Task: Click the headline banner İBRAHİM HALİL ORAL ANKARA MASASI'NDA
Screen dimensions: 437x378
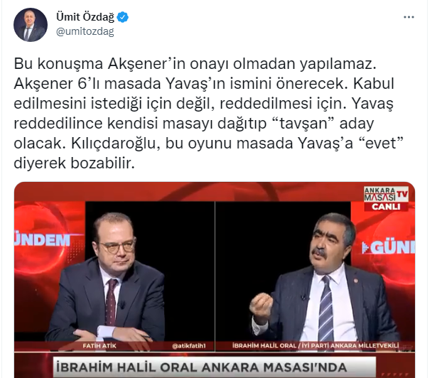Action: (202, 367)
